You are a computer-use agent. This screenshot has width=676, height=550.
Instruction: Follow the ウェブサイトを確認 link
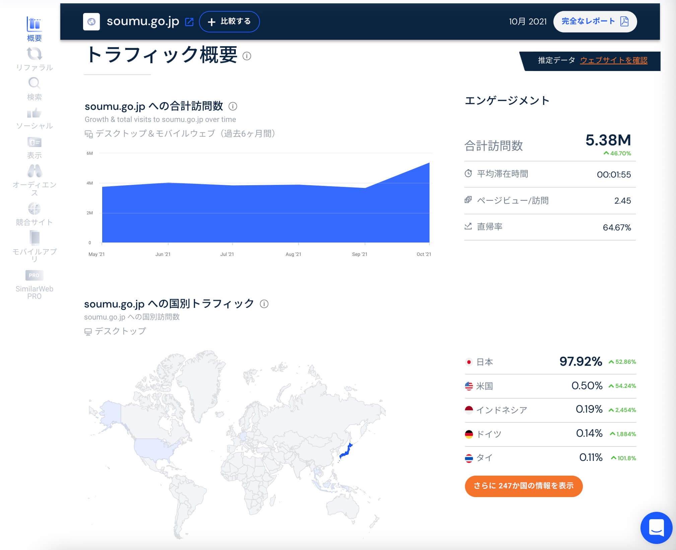pos(614,60)
